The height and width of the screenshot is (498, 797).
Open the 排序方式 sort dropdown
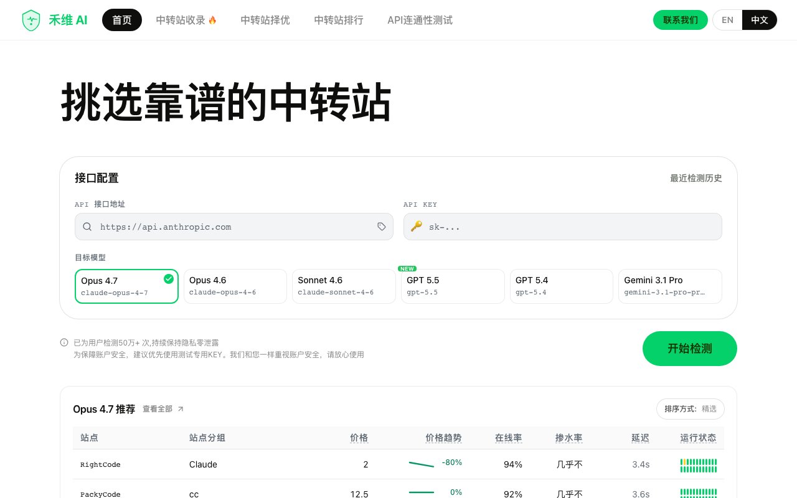click(x=691, y=409)
